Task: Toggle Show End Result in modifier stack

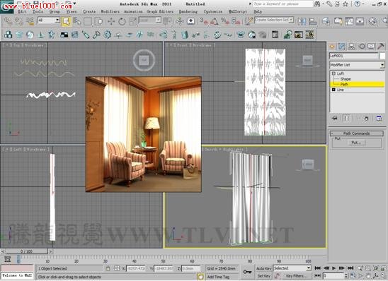Action: 347,118
